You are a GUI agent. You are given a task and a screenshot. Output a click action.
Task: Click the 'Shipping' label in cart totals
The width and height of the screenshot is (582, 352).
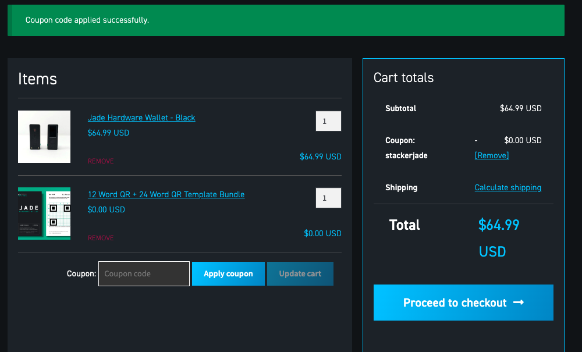401,187
